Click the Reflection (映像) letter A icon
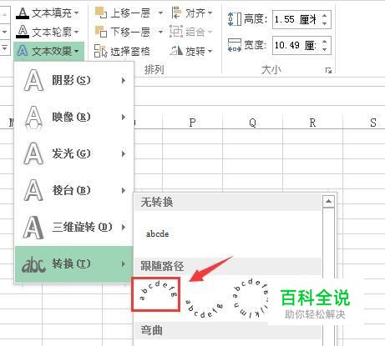Screen dimensions: 385x346 pos(33,118)
